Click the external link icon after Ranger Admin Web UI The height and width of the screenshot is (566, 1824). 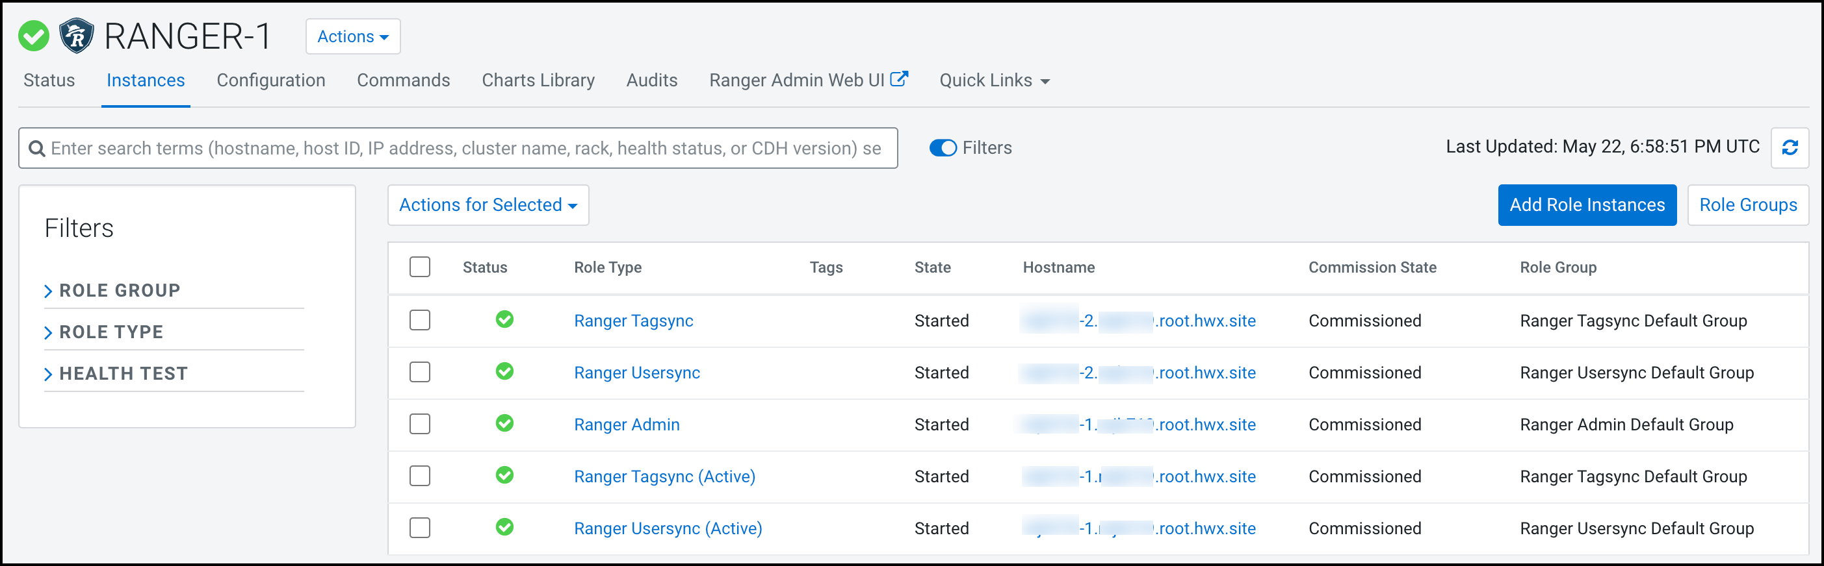coord(898,79)
